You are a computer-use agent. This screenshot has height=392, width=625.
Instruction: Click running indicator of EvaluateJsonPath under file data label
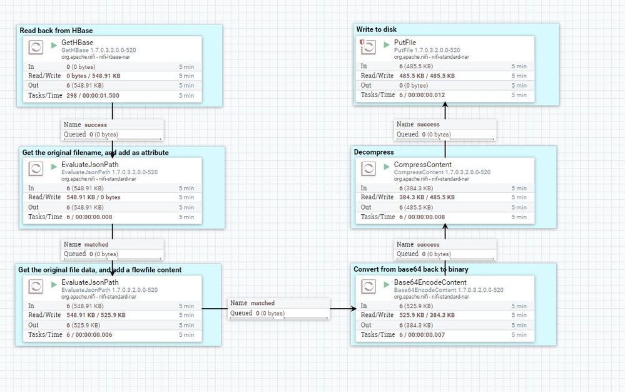point(54,284)
